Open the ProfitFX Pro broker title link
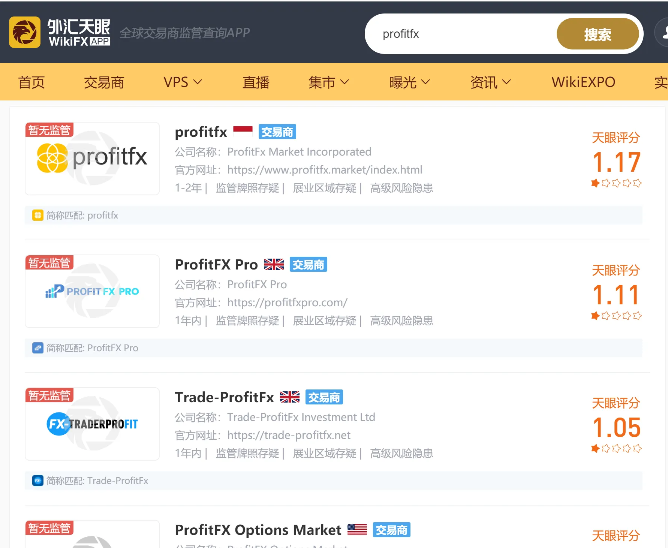Image resolution: width=668 pixels, height=548 pixels. [x=216, y=264]
